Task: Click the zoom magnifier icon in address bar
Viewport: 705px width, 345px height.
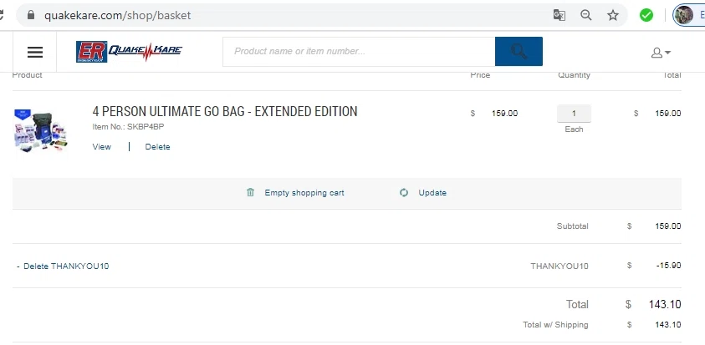Action: (586, 15)
